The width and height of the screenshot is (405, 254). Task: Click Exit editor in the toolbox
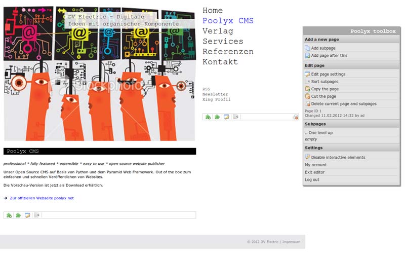314,172
